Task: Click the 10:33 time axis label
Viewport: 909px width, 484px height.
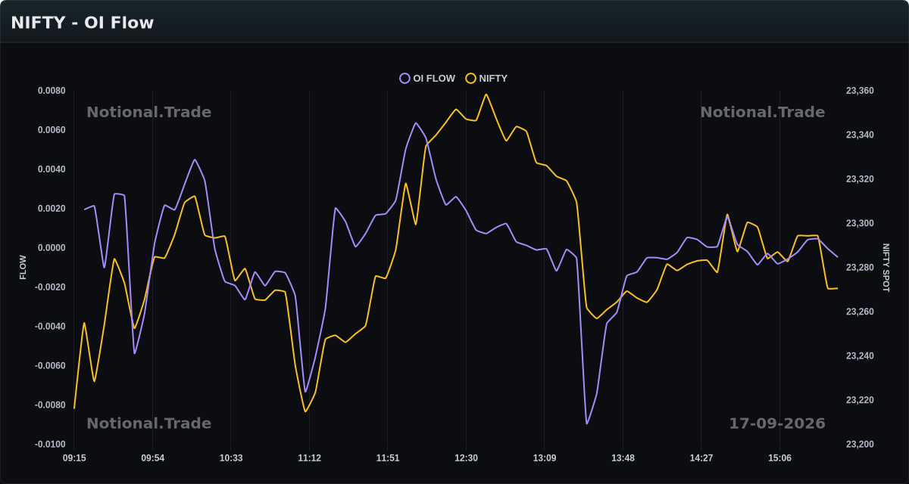Action: point(231,458)
